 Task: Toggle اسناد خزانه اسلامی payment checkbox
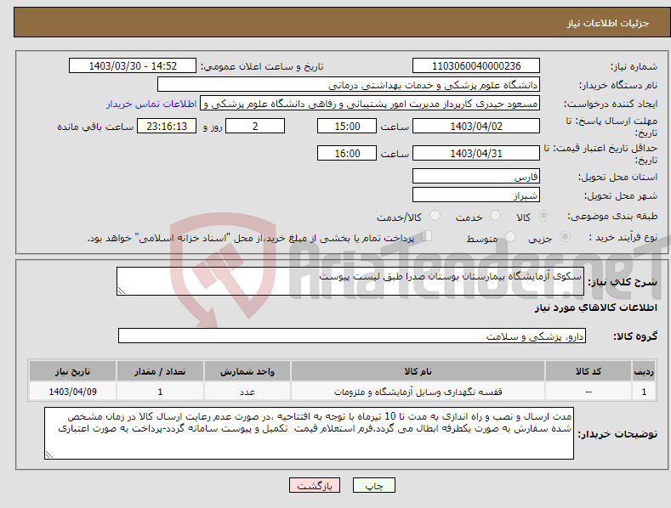[427, 236]
